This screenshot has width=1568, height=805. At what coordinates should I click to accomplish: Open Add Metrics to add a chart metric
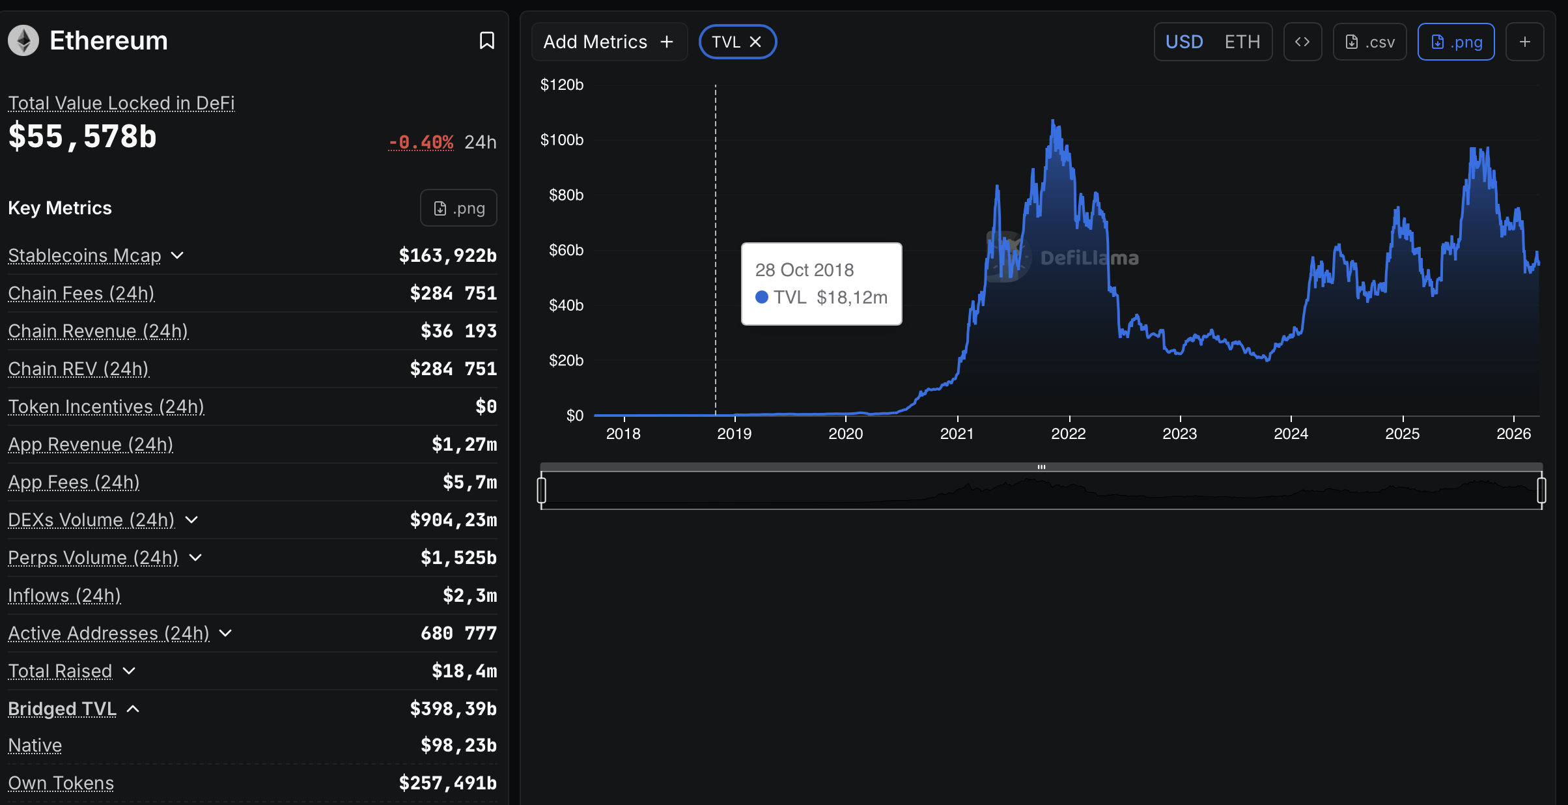point(609,41)
